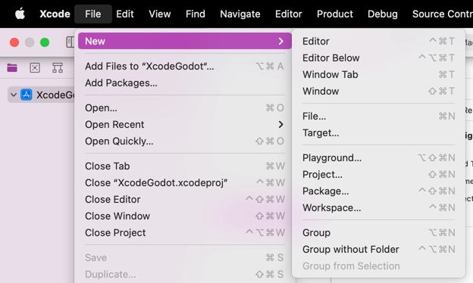Image resolution: width=473 pixels, height=283 pixels.
Task: Open the View menu
Action: [160, 14]
